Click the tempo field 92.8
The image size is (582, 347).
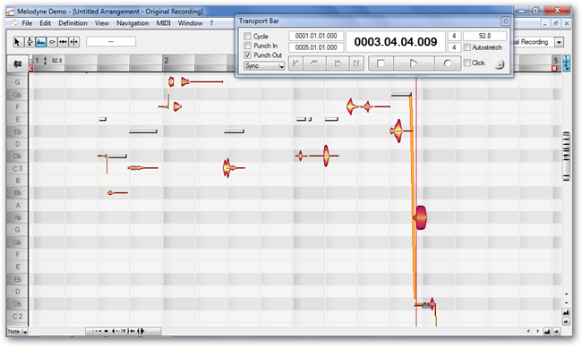coord(484,36)
